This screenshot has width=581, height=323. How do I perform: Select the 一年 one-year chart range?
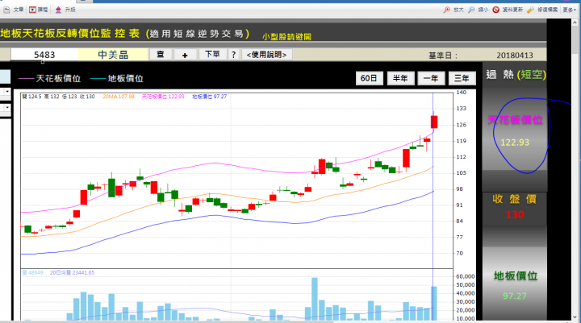tap(431, 78)
